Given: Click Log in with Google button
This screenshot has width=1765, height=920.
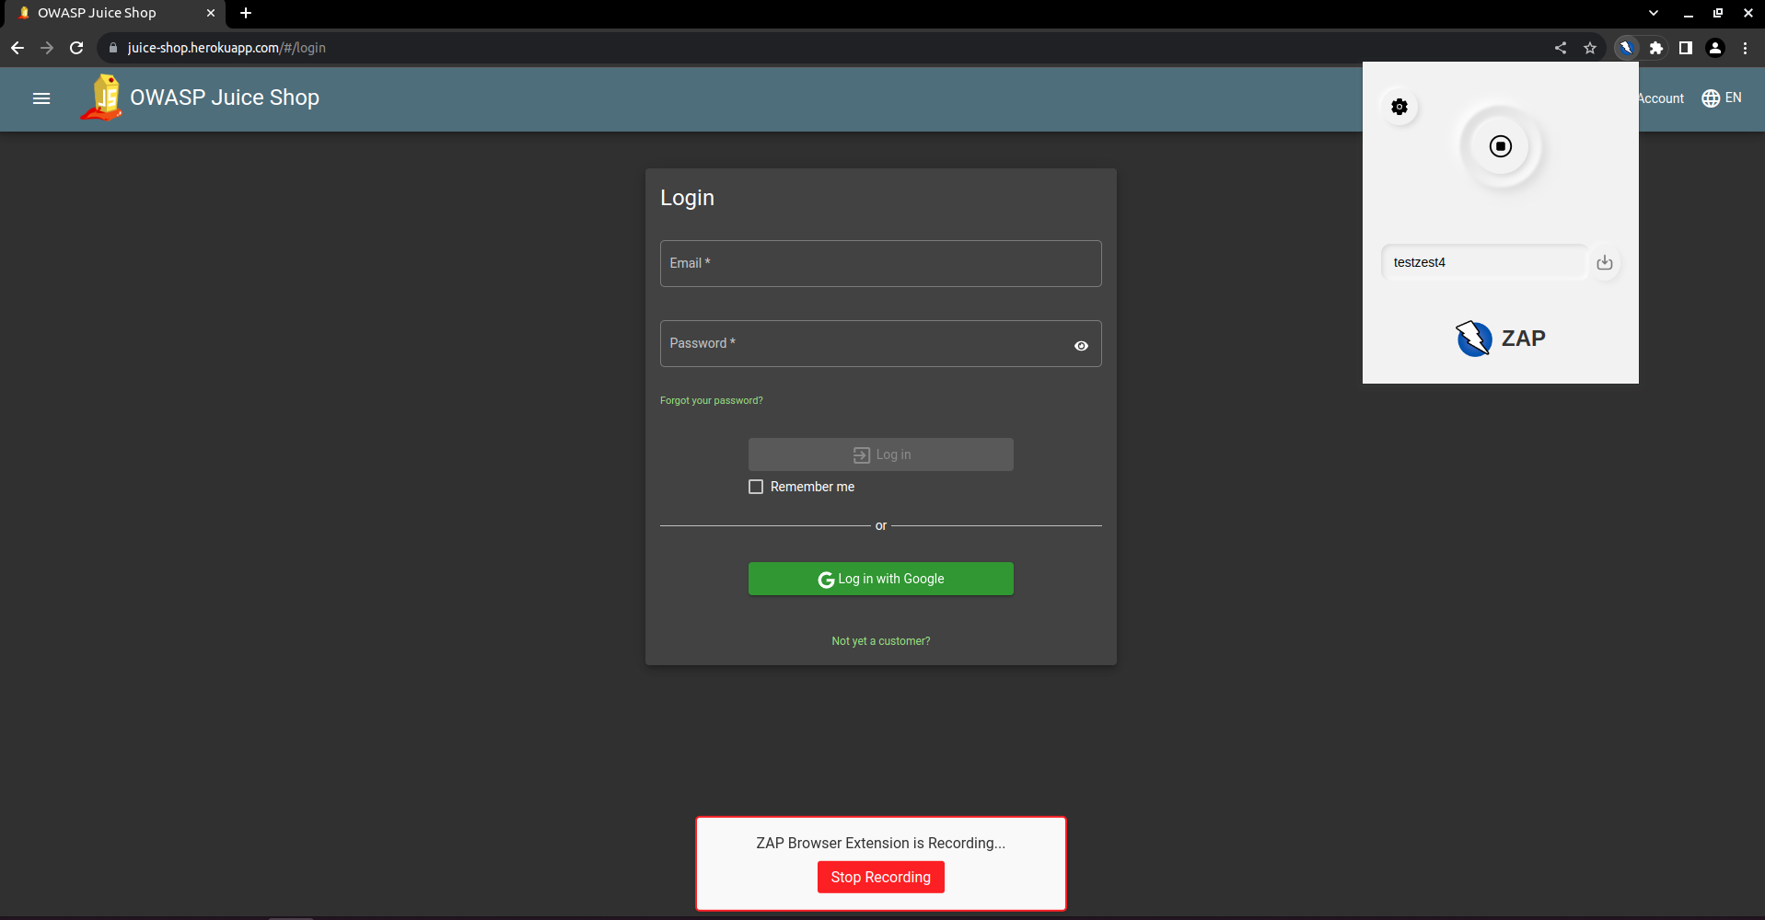Looking at the screenshot, I should coord(880,579).
